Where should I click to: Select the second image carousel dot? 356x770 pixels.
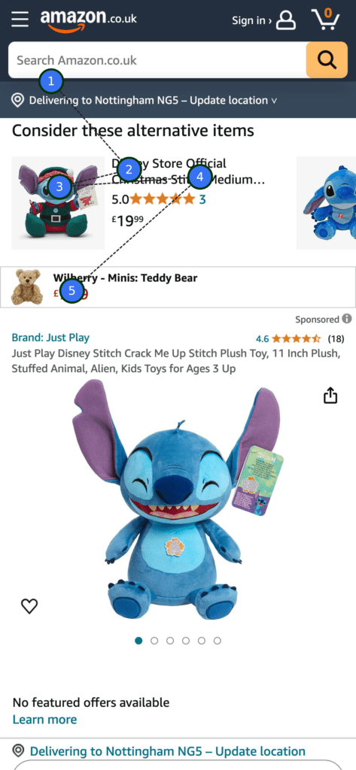154,641
